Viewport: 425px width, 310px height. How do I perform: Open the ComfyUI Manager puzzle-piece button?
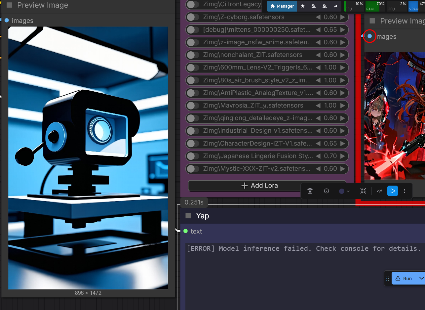(x=282, y=6)
